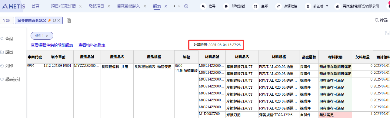Switch to the 發起項目 tab

click(96, 6)
